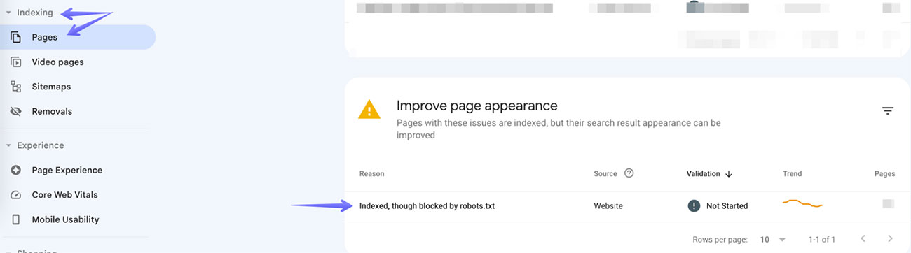Collapse the Experience section
Viewport: 911px width, 253px height.
pos(8,145)
